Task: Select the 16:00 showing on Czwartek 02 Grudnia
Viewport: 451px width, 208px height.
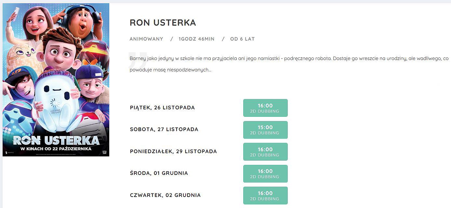Action: (x=265, y=195)
